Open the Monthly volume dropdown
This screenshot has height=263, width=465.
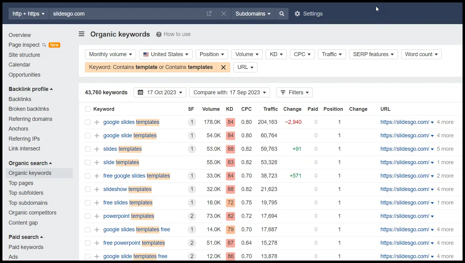[x=110, y=54]
